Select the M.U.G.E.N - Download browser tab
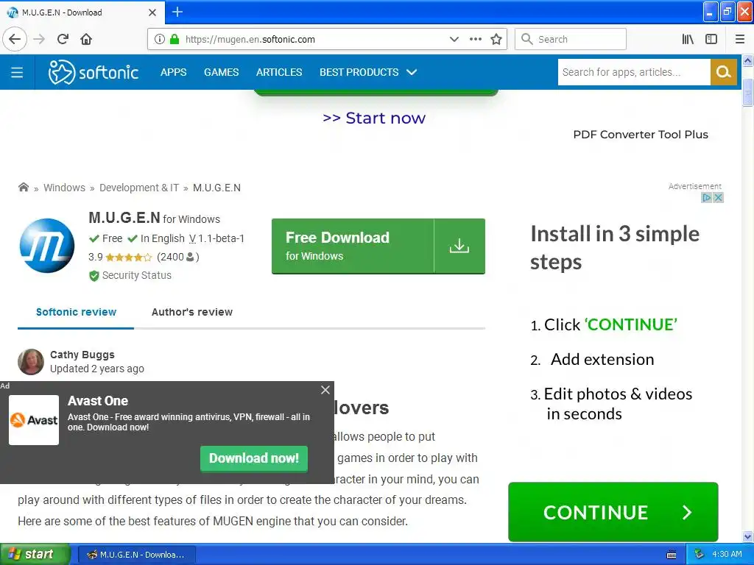 [82, 13]
